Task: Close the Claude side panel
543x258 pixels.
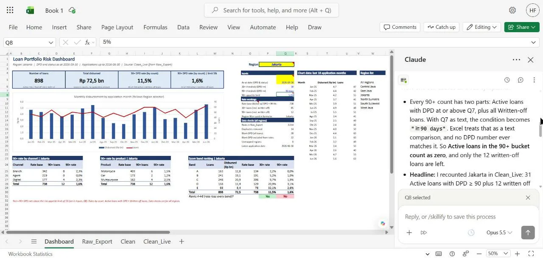Action: tap(531, 60)
